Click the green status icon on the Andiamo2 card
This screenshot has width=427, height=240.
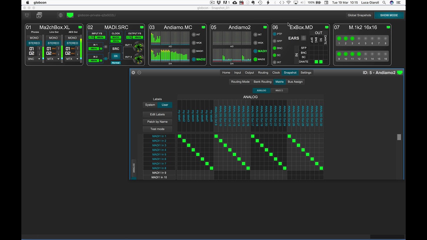coord(265,27)
